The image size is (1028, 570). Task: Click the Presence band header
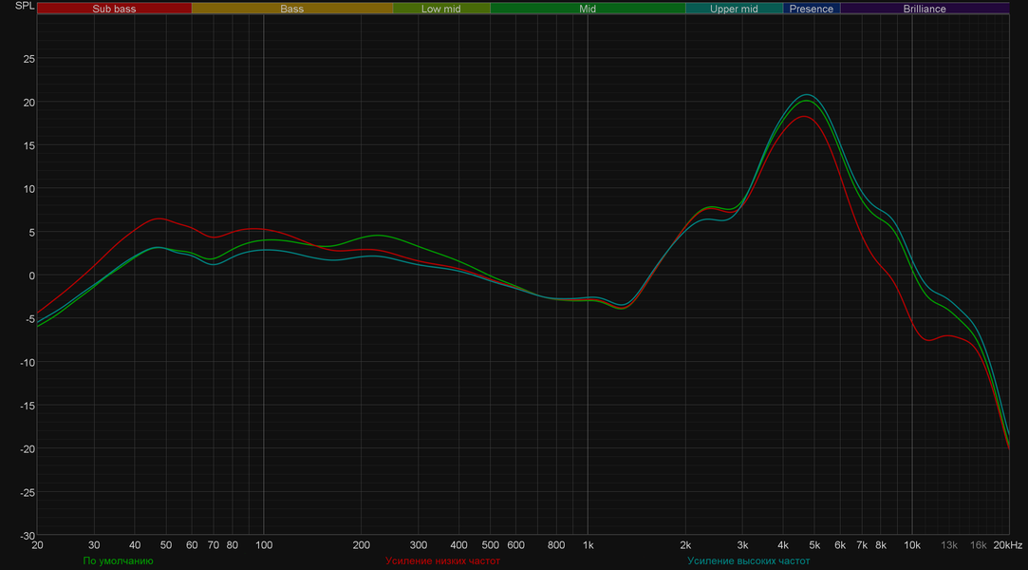point(811,9)
